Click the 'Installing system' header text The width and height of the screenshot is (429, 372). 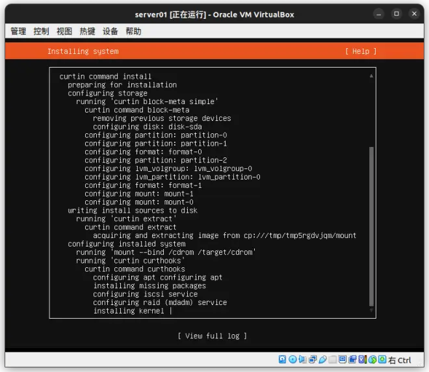(83, 51)
